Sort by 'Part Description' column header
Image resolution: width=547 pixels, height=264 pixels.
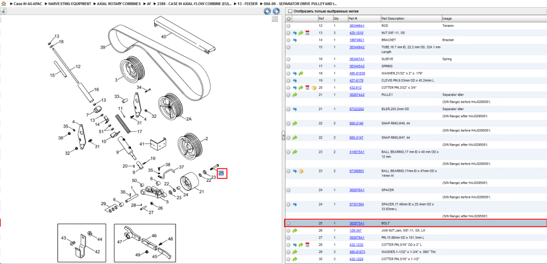click(393, 19)
